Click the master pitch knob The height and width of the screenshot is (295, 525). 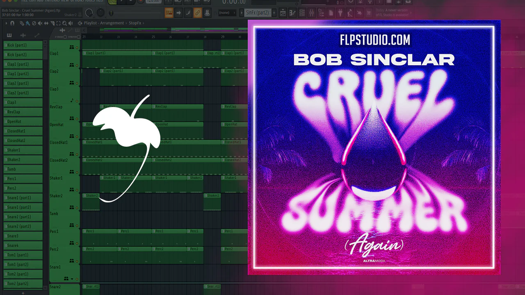100,13
